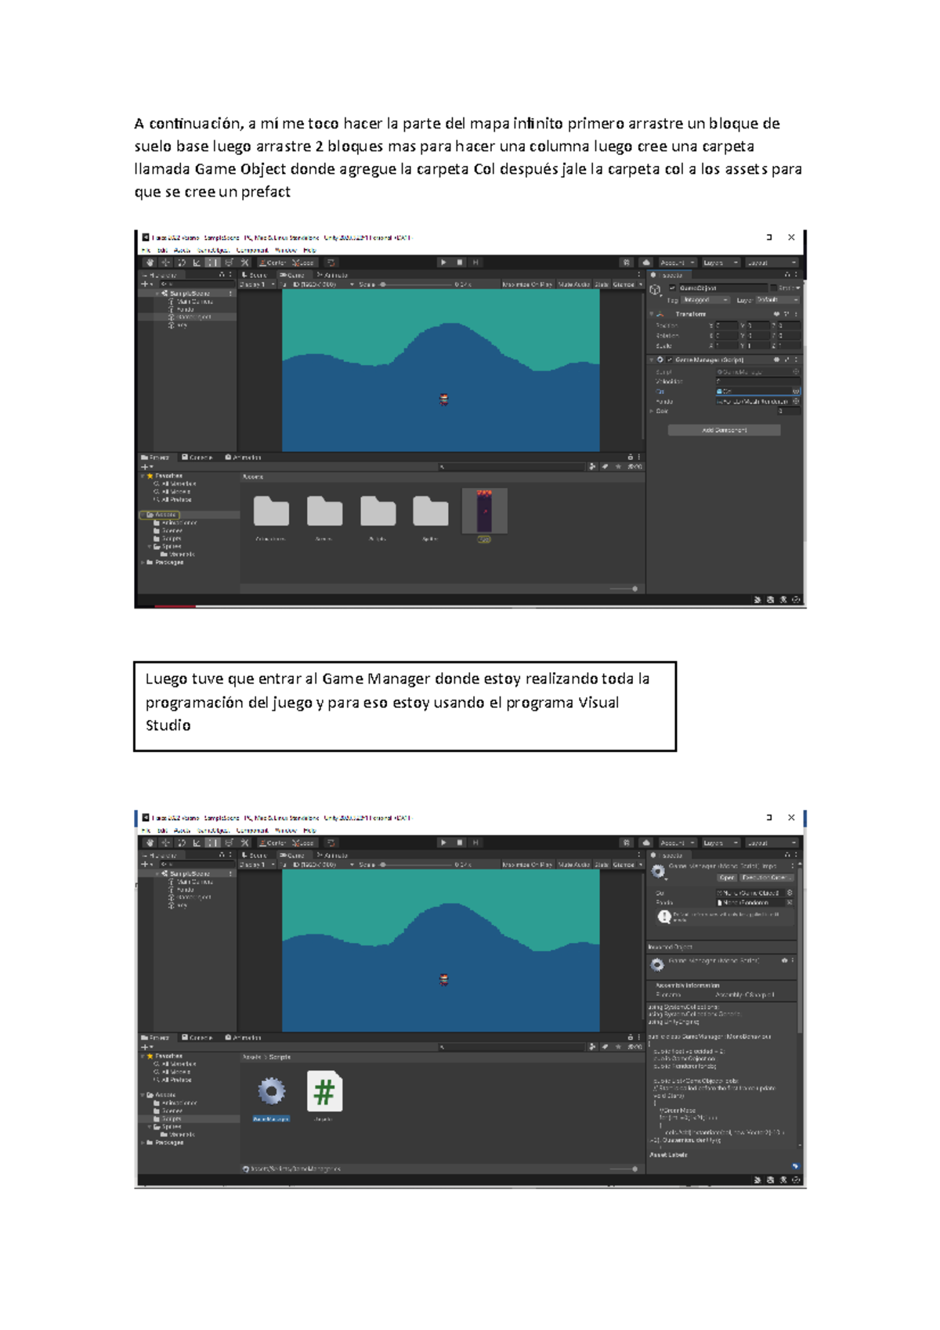940x1330 pixels.
Task: Click Play button in the first Unity screenshot
Action: pyautogui.click(x=443, y=262)
